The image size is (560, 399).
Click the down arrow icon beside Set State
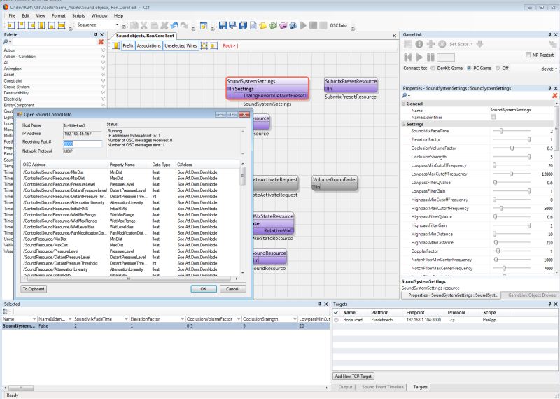tap(479, 44)
